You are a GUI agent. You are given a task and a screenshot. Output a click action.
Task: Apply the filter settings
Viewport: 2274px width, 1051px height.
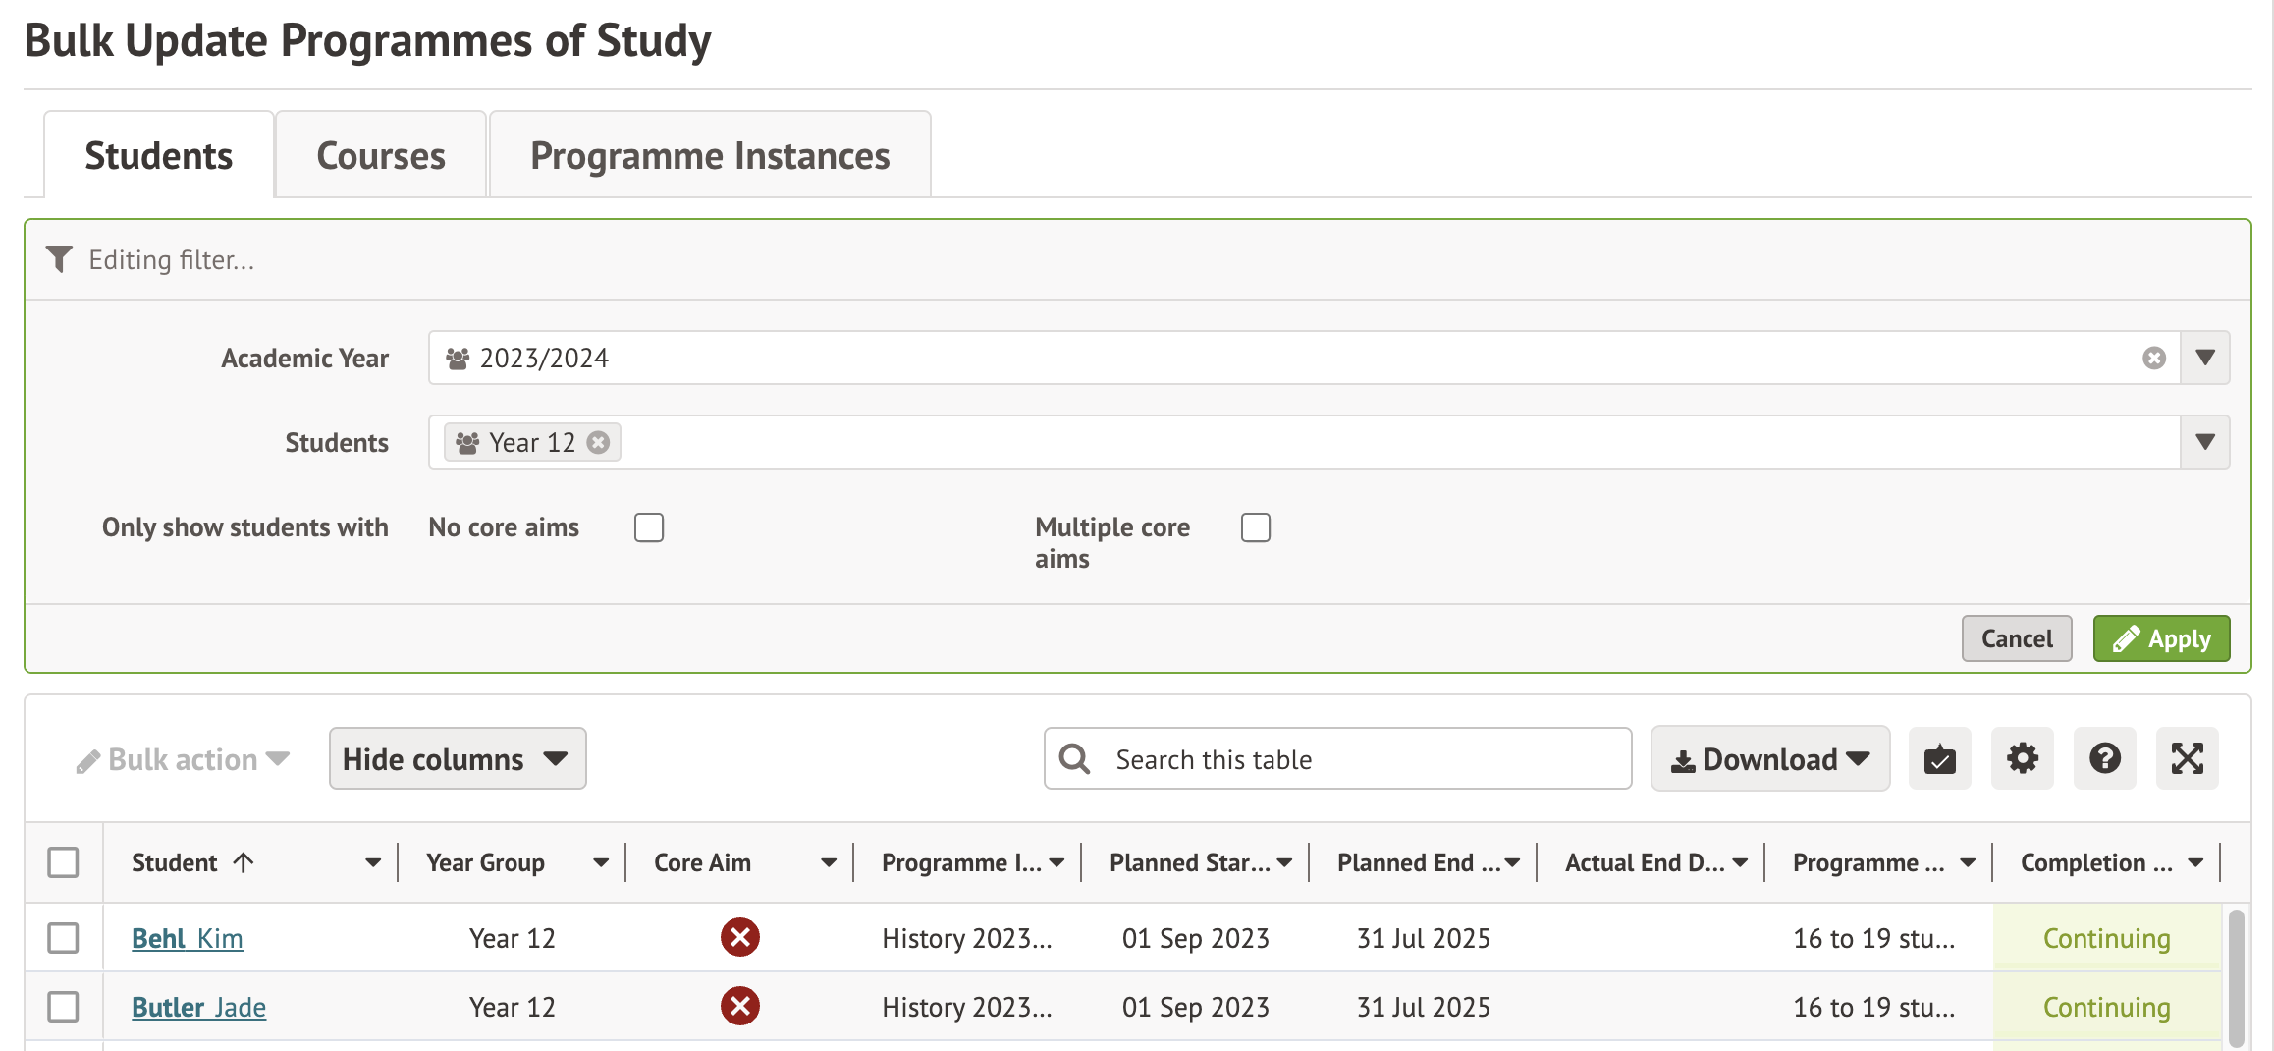click(2161, 639)
